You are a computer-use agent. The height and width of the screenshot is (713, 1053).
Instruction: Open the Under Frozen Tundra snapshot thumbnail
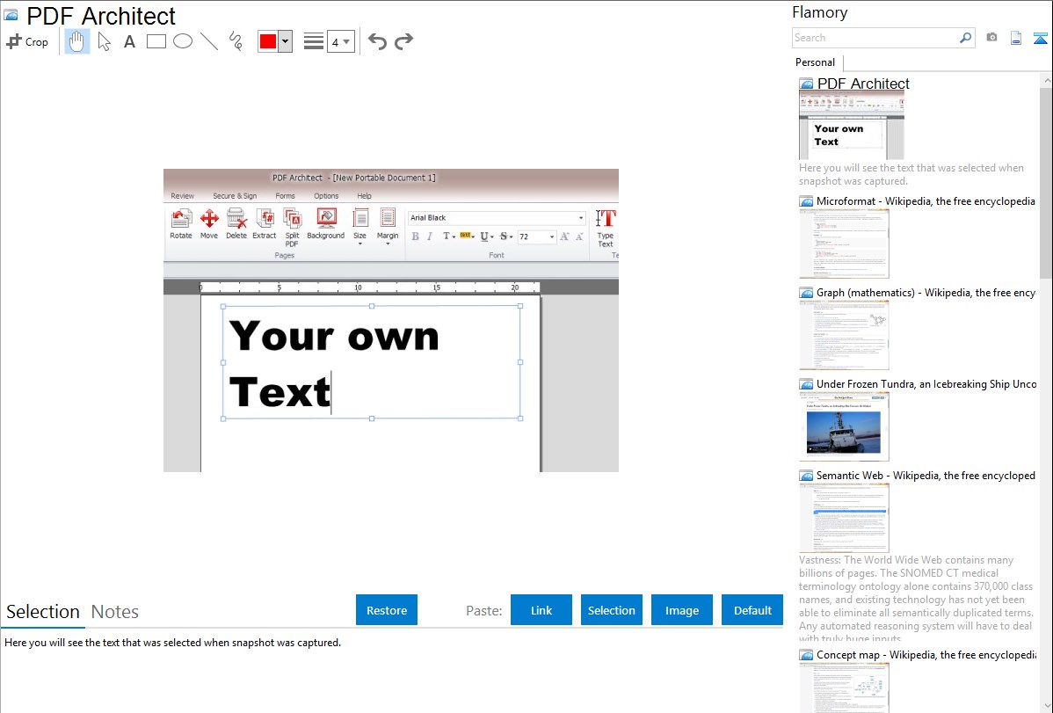pyautogui.click(x=844, y=426)
